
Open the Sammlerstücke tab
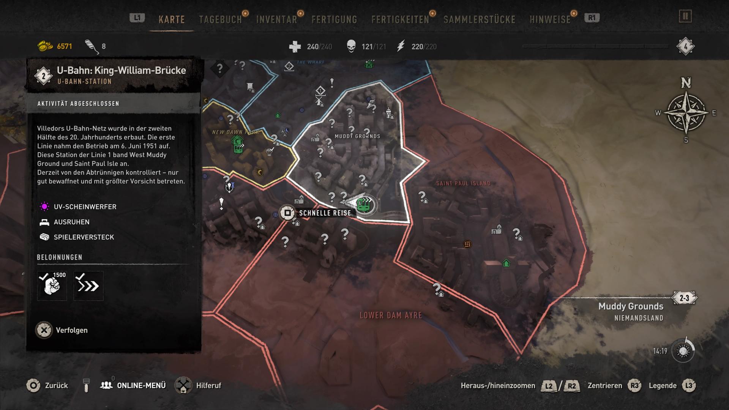pos(480,20)
